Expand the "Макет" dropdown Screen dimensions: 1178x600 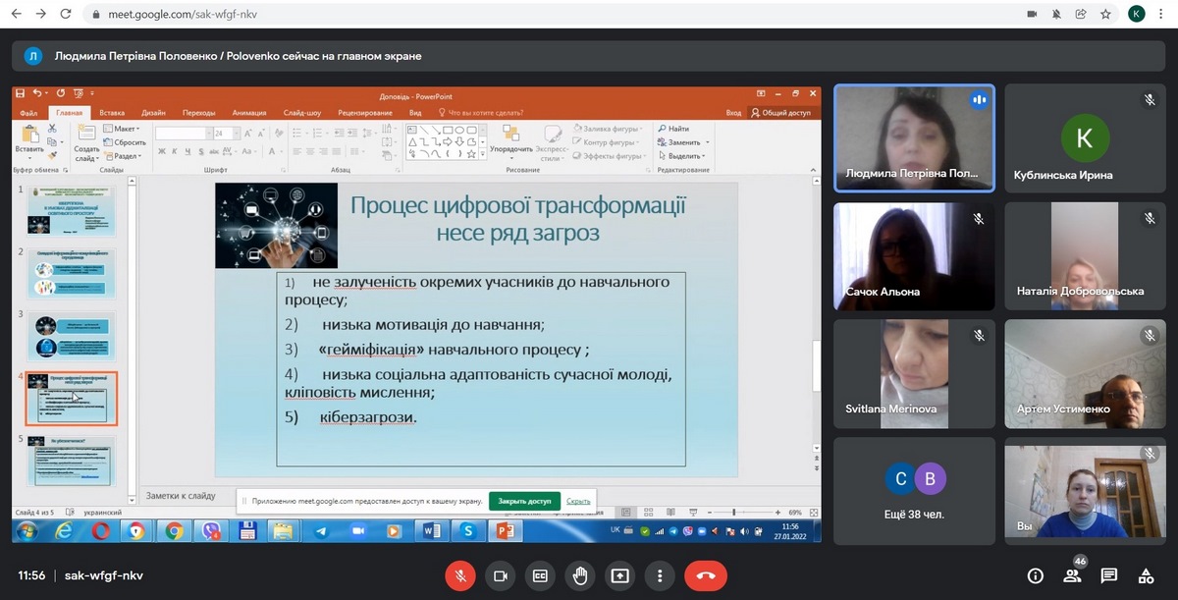pyautogui.click(x=126, y=129)
